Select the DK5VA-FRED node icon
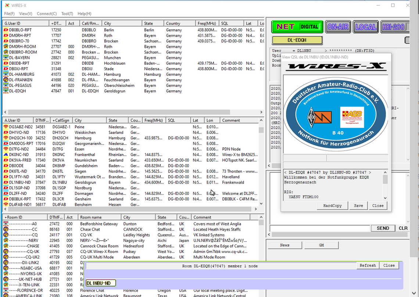 (x=6, y=160)
